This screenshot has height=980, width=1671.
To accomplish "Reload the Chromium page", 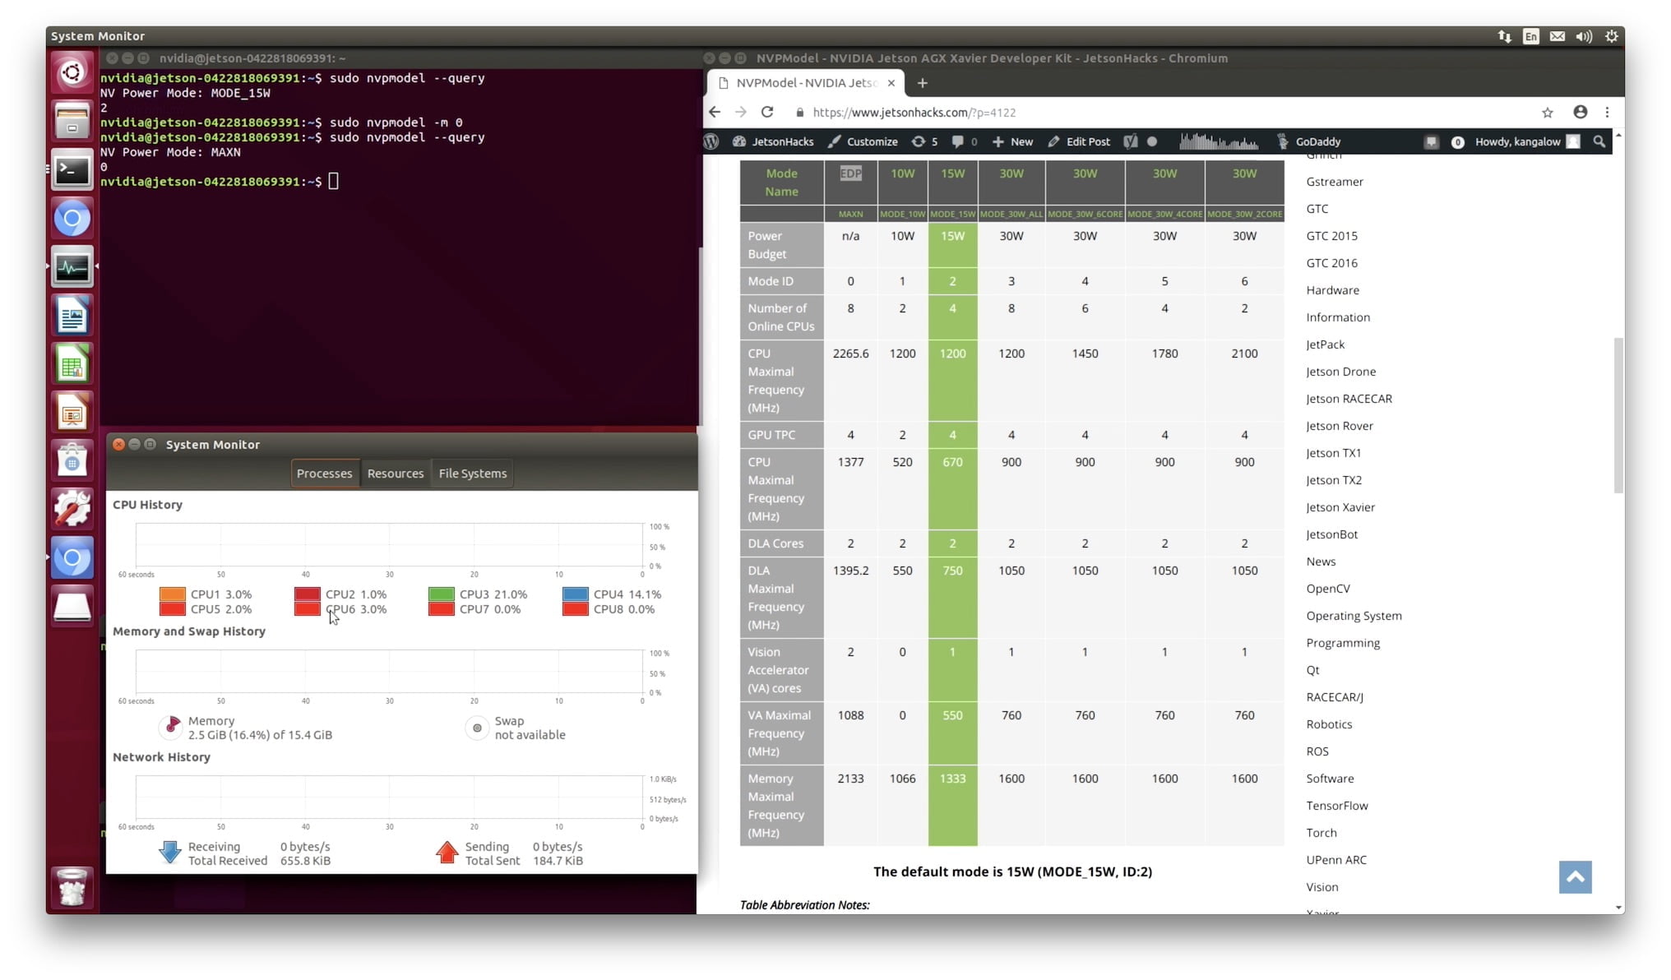I will point(766,112).
